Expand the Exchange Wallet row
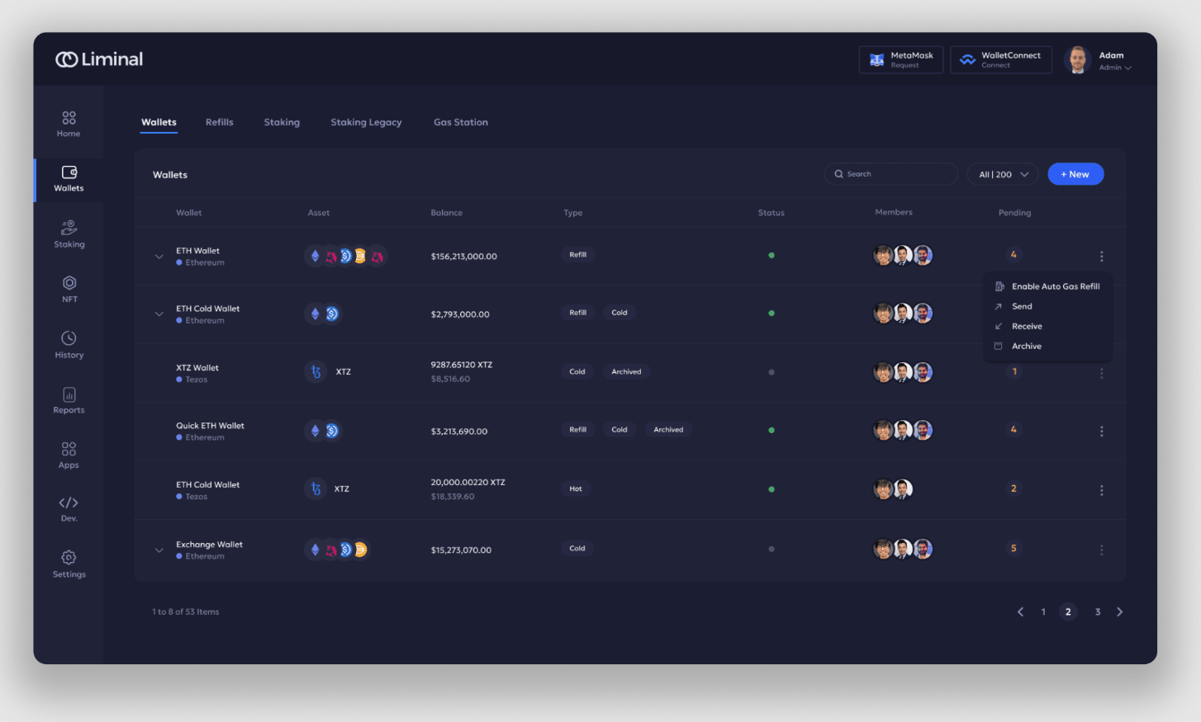This screenshot has width=1201, height=722. tap(159, 550)
